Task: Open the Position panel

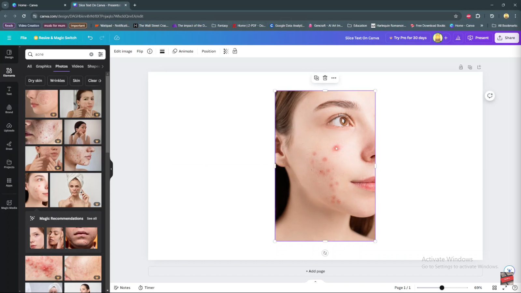Action: point(209,51)
